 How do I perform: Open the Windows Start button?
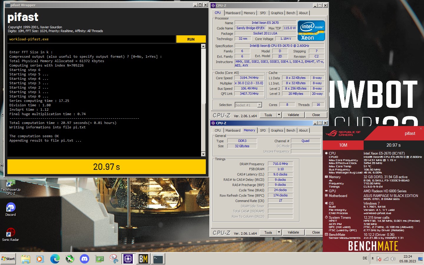(8, 259)
